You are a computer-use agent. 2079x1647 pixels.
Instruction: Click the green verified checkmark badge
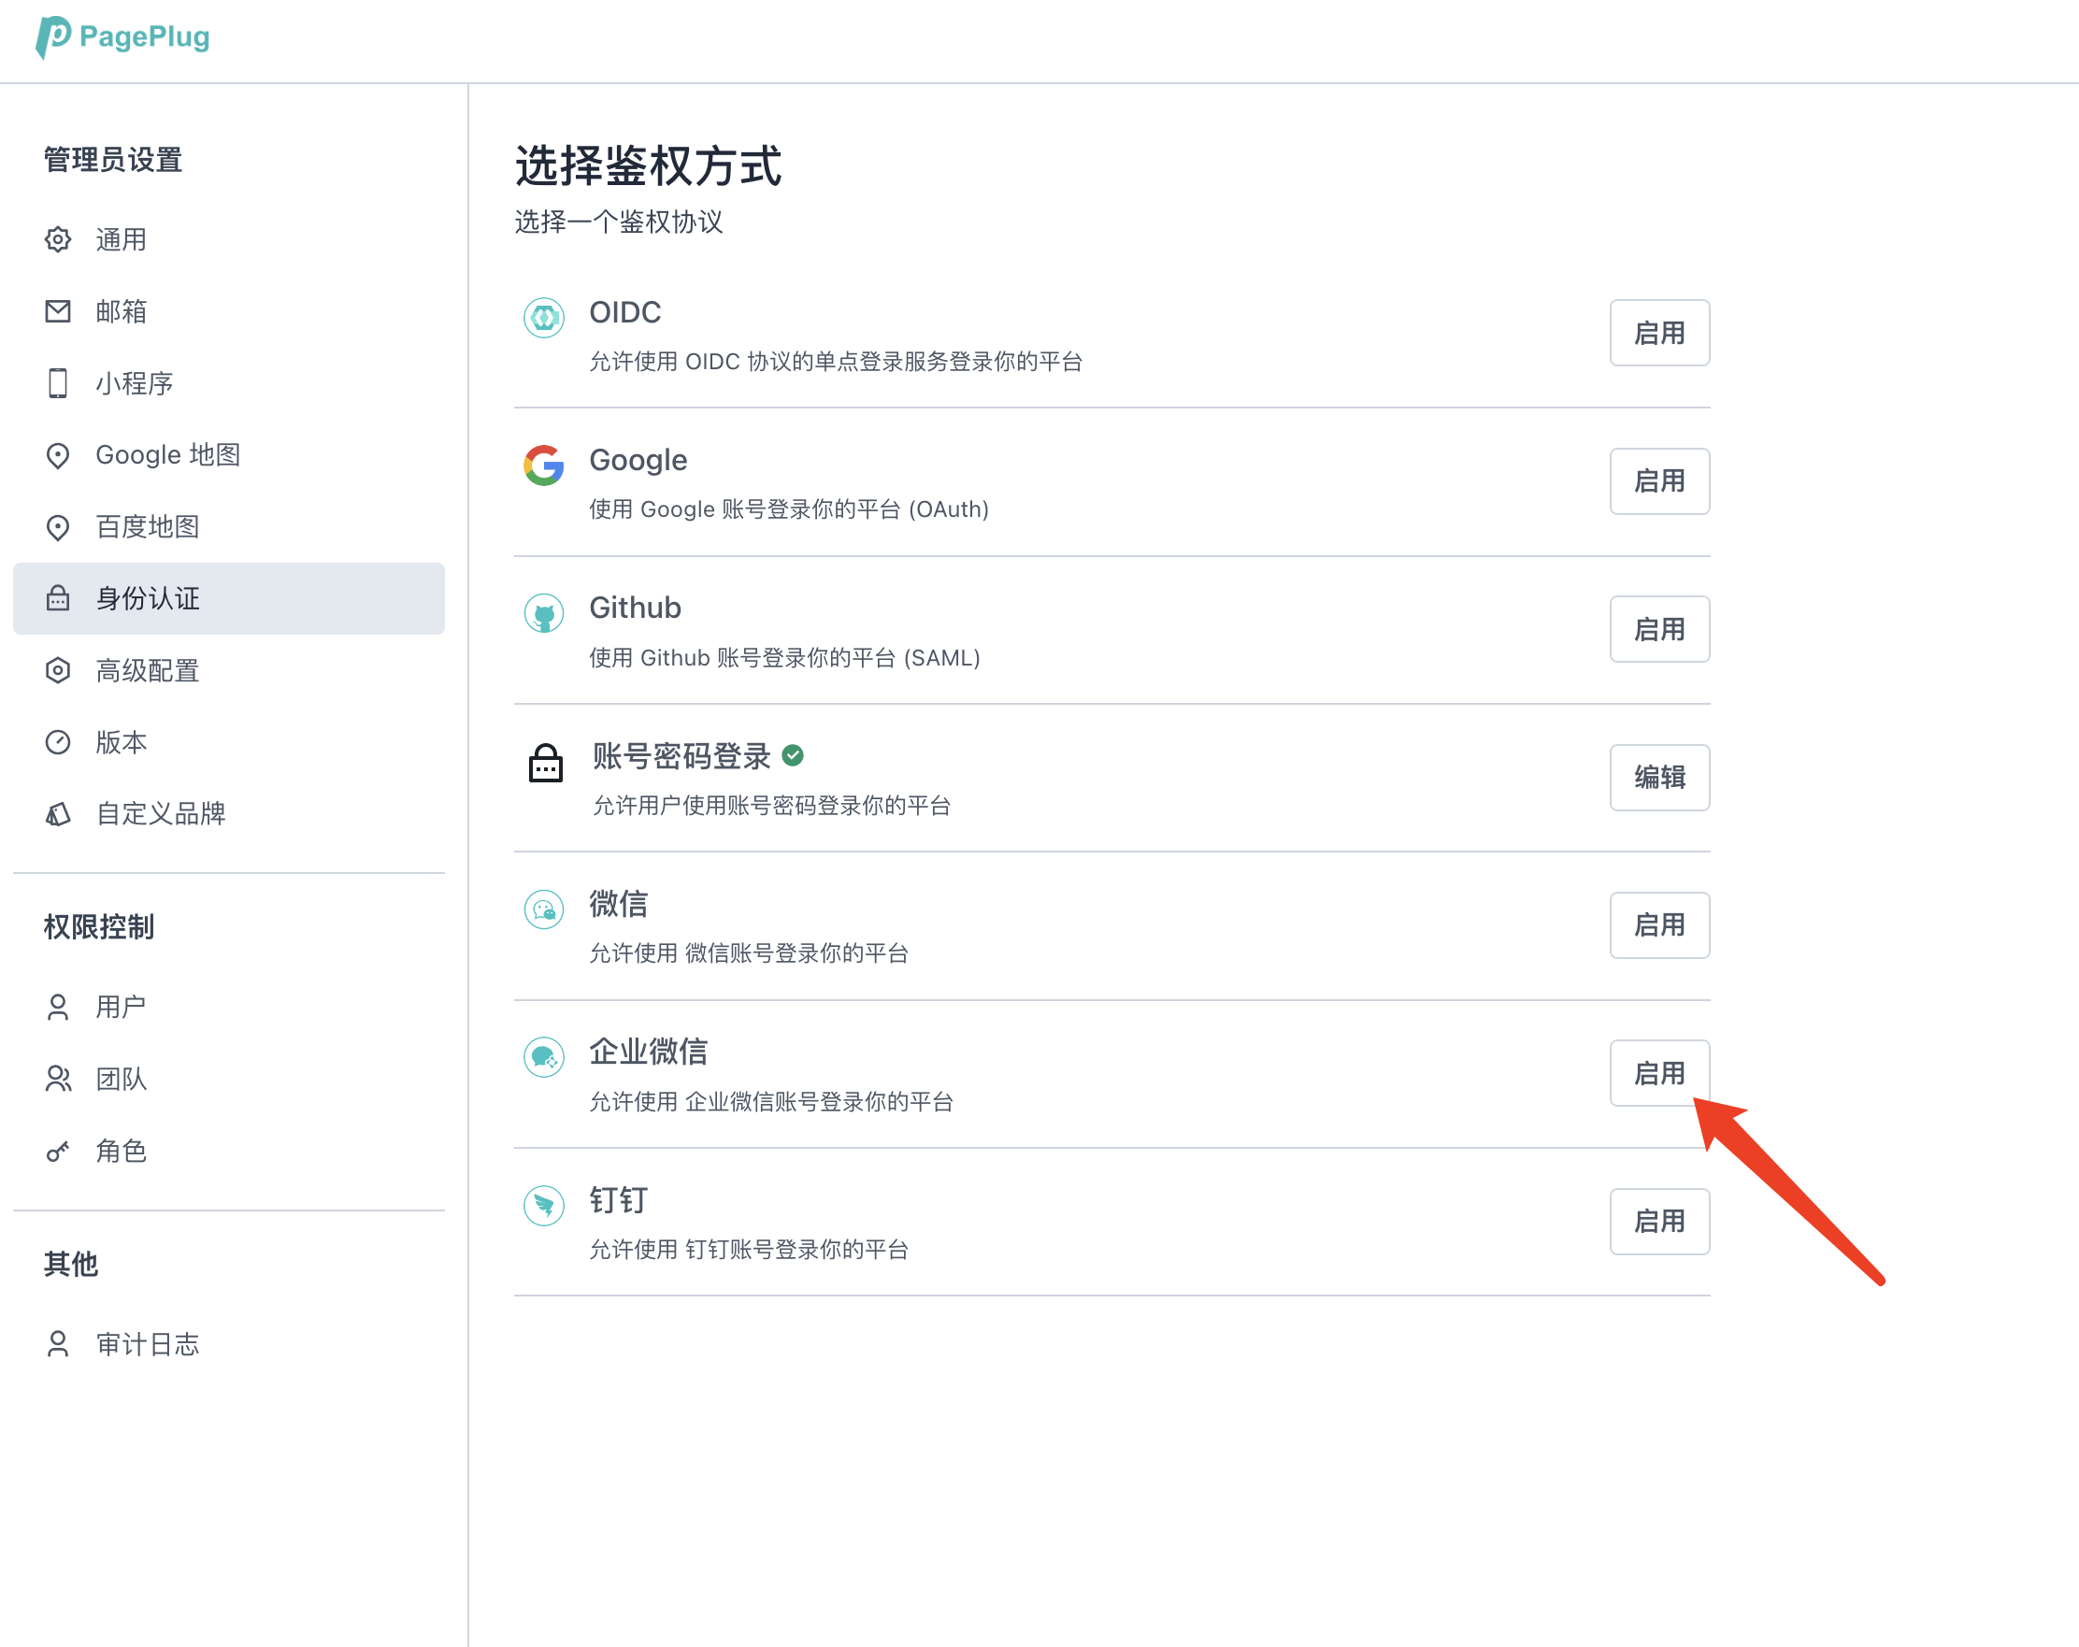click(793, 755)
